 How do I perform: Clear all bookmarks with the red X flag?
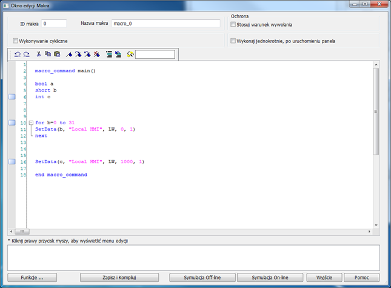point(96,54)
